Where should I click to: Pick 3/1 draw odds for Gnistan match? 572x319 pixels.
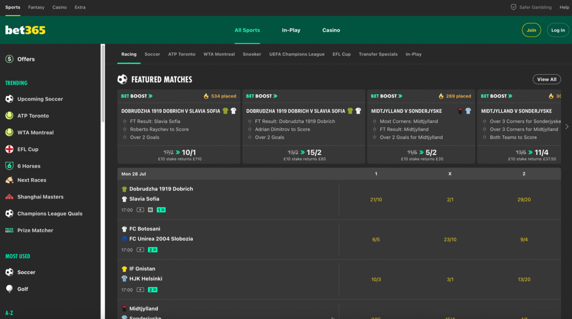(450, 279)
